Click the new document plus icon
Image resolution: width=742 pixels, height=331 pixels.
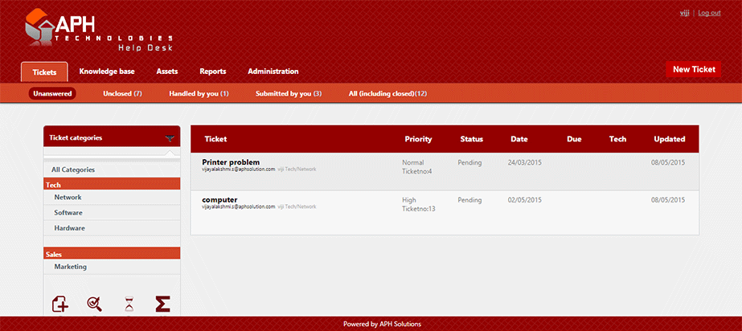[x=59, y=304]
